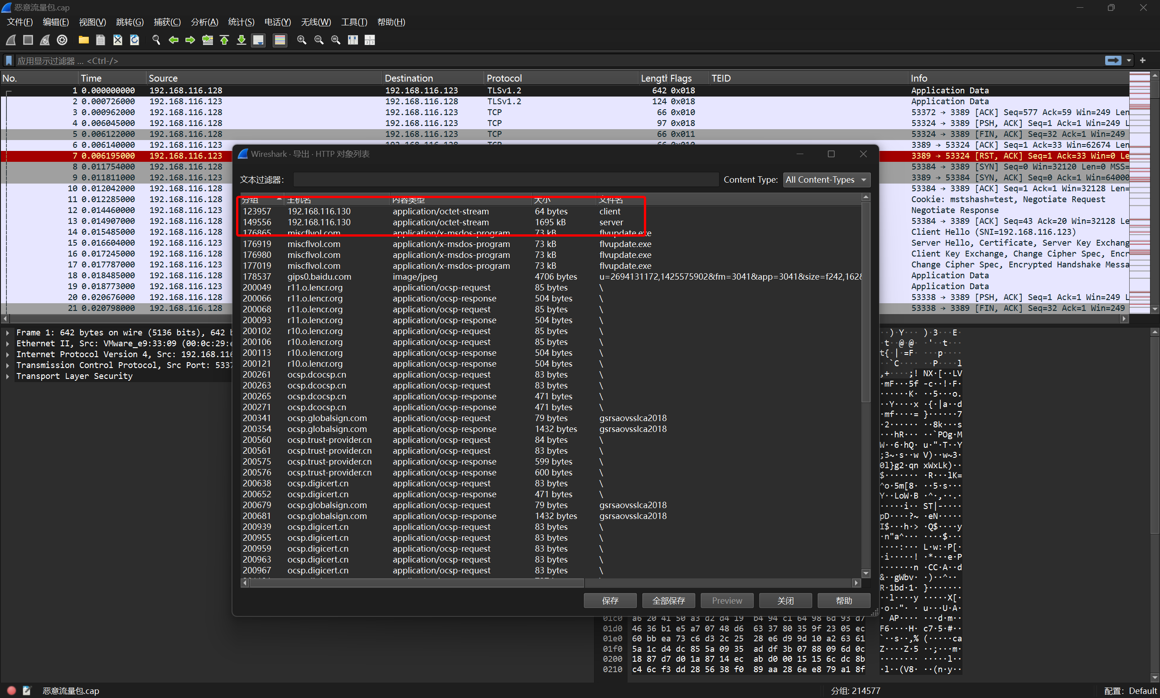Toggle packet list colorization
Viewport: 1160px width, 698px height.
[280, 40]
